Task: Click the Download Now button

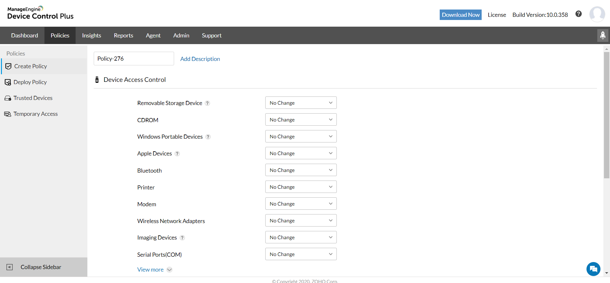Action: 461,15
